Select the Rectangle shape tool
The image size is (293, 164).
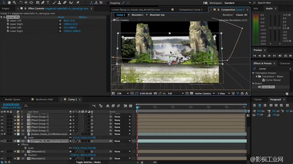point(37,3)
